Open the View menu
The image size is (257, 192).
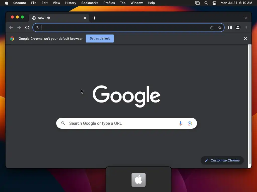click(56, 3)
